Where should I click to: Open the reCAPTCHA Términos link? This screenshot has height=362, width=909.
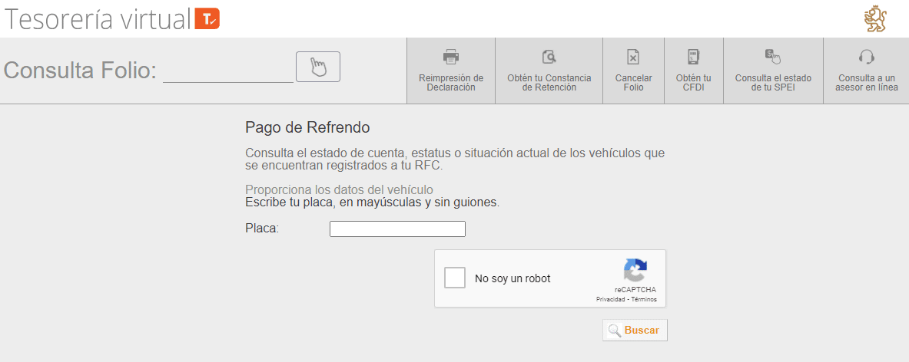(x=643, y=299)
